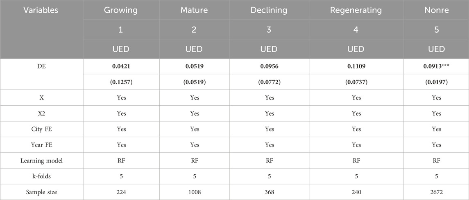Select Regenerating coefficient 0.1109
Screen dimensions: 469x200
tap(356, 66)
